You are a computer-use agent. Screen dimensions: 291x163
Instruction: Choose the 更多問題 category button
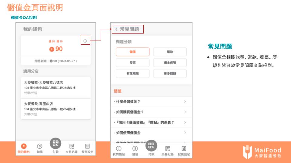pyautogui.click(x=170, y=73)
